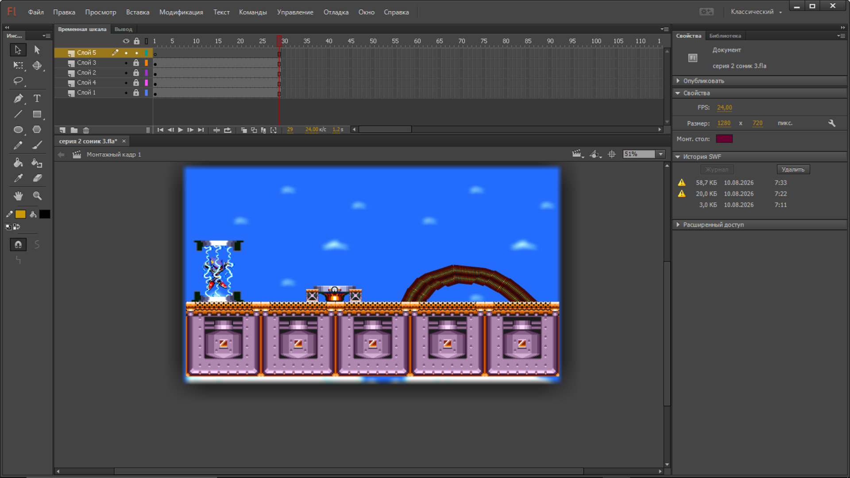
Task: Select the Free Transform tool
Action: pyautogui.click(x=18, y=66)
